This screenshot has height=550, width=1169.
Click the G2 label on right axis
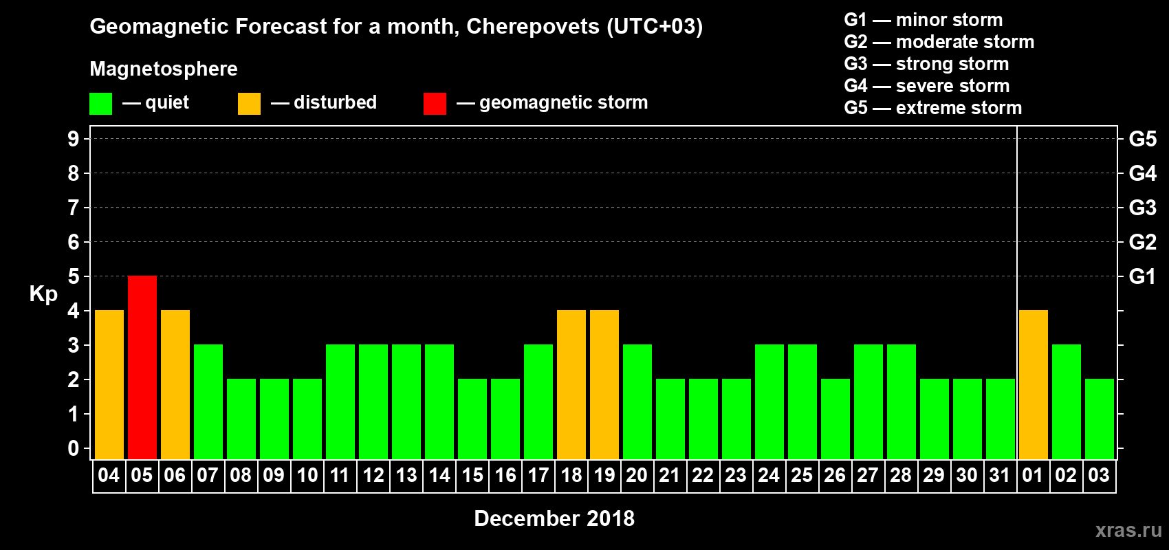pyautogui.click(x=1142, y=242)
